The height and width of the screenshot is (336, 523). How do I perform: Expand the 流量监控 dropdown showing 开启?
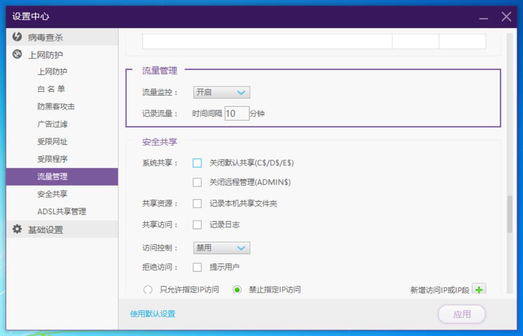tap(222, 92)
